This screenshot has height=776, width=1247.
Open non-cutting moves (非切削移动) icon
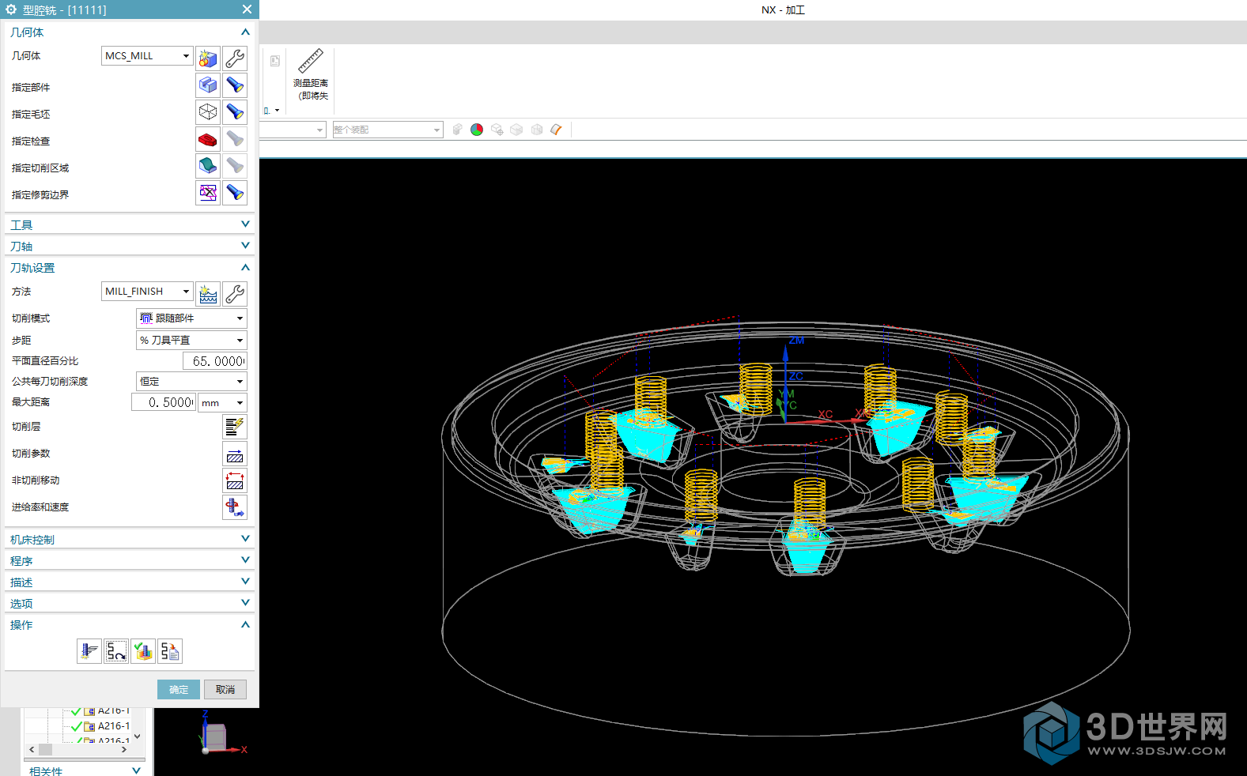[235, 480]
